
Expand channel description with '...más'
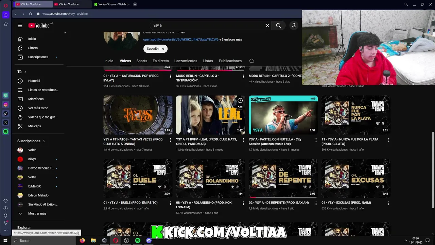(x=180, y=32)
